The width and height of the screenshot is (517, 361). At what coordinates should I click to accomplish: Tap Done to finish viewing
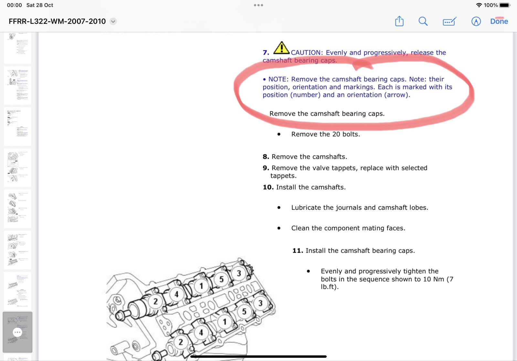[499, 21]
